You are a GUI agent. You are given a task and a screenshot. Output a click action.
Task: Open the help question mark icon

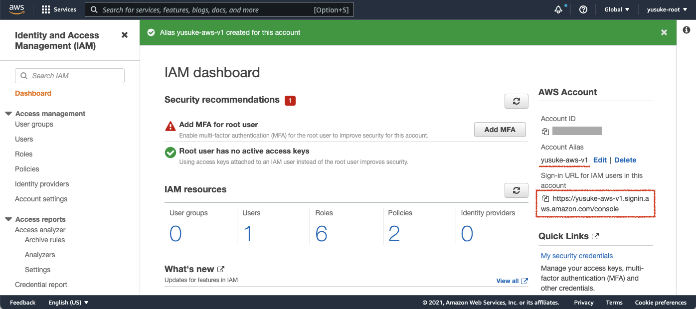[583, 9]
